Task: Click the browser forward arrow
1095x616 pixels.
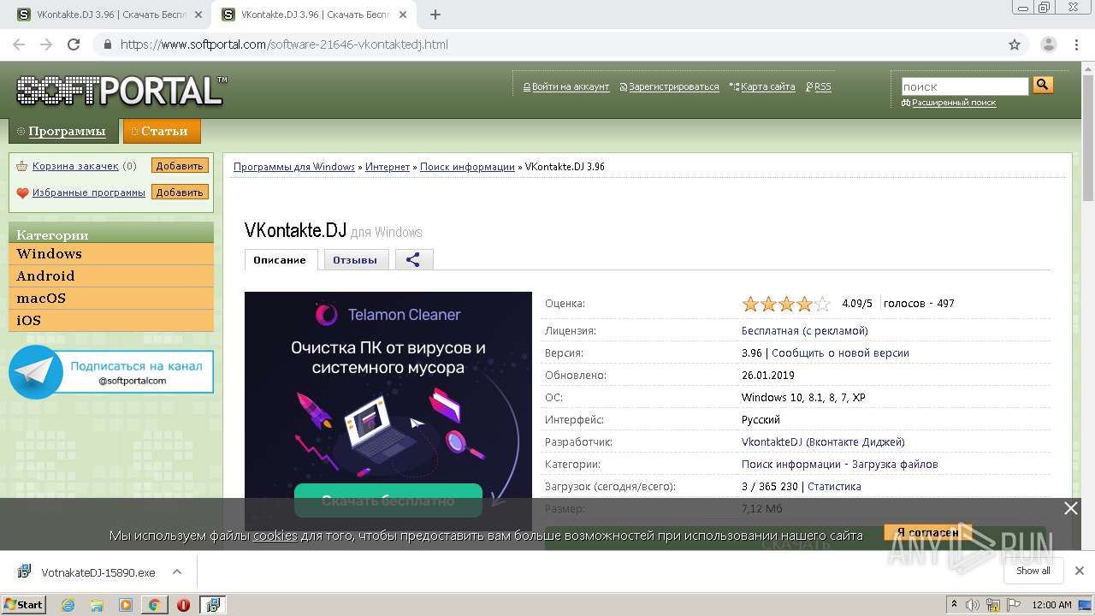Action: [x=46, y=44]
